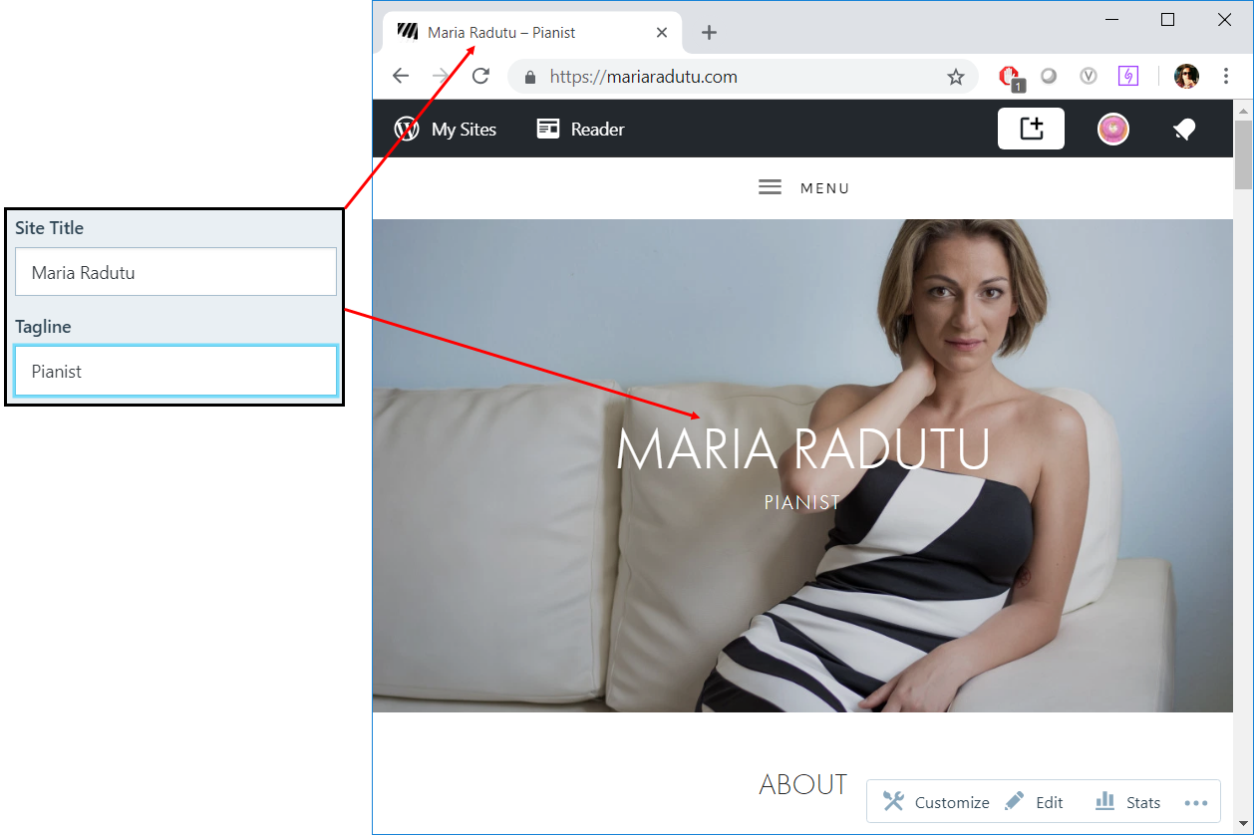Click your WordPress profile avatar

[1113, 129]
